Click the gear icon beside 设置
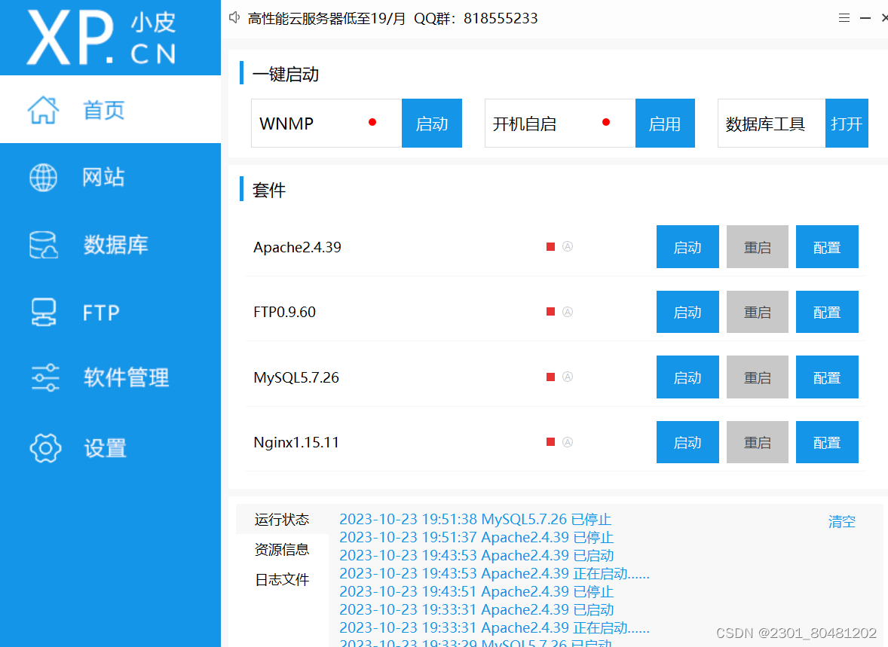 pos(44,448)
